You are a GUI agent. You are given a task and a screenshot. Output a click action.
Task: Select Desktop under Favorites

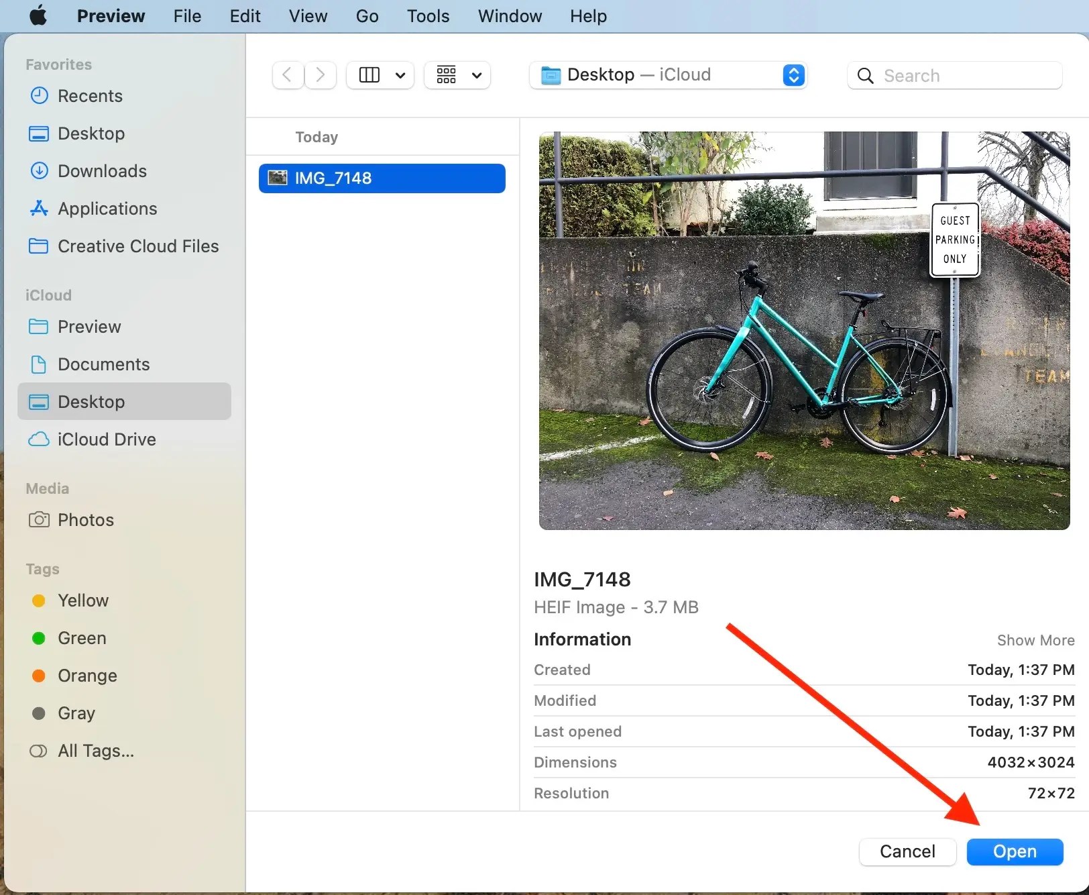(125, 134)
